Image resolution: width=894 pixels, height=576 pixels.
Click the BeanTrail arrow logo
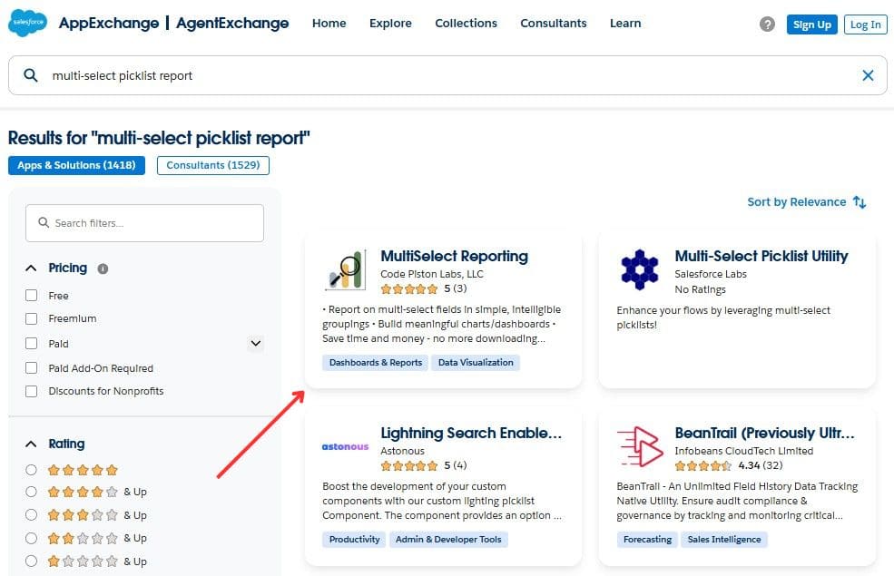pos(640,446)
